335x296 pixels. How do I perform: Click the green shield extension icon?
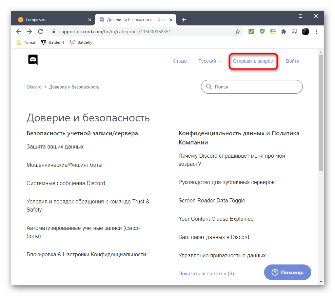click(262, 32)
